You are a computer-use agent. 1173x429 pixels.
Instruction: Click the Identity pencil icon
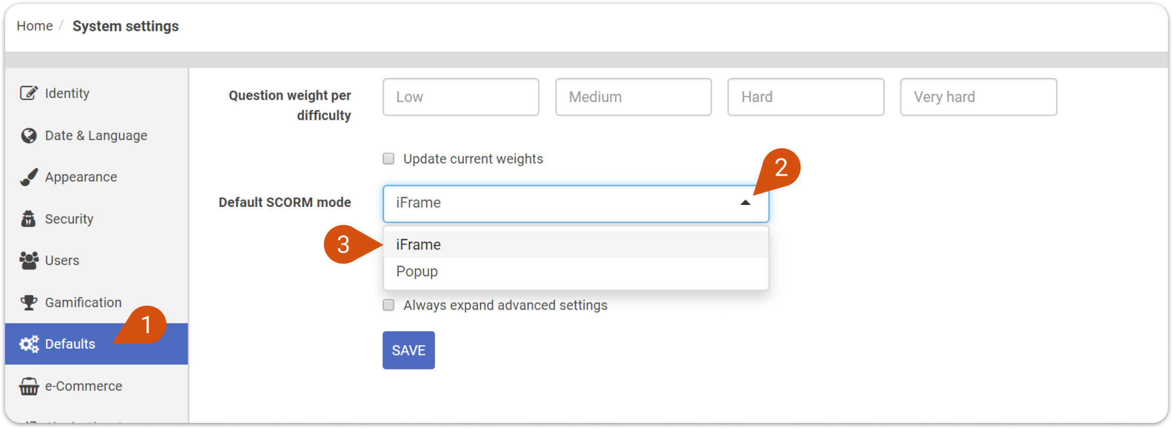click(x=29, y=93)
